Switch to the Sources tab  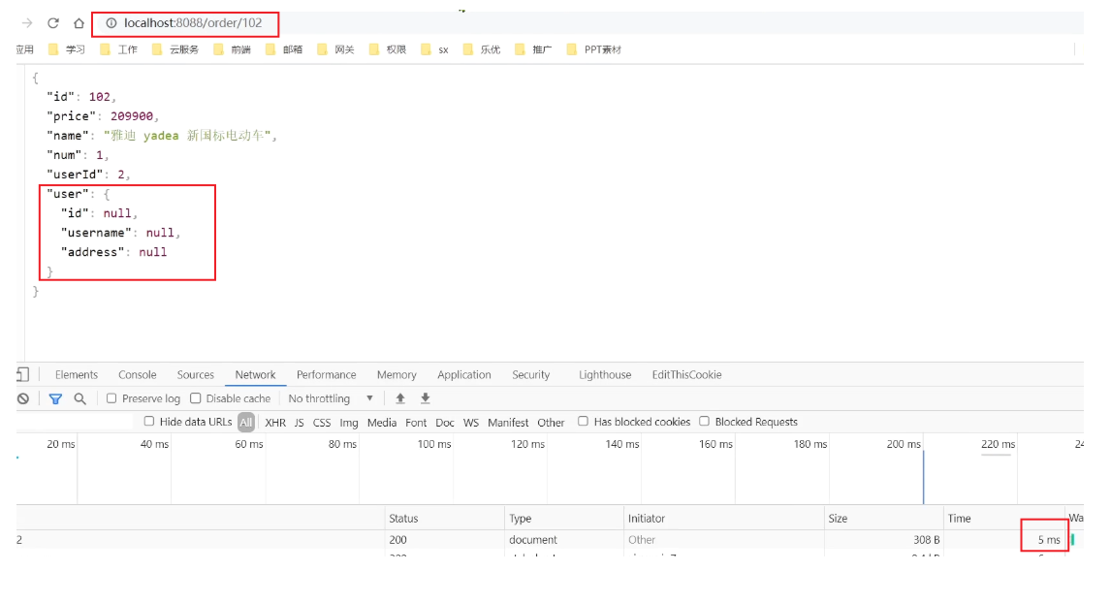196,375
